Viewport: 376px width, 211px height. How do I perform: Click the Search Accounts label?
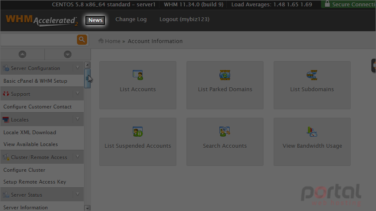click(x=225, y=146)
